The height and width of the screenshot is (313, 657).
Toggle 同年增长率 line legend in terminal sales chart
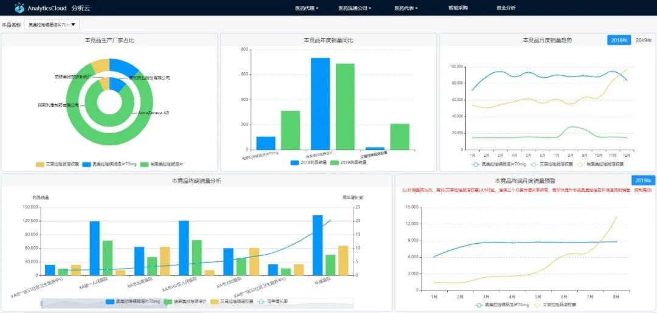273,301
